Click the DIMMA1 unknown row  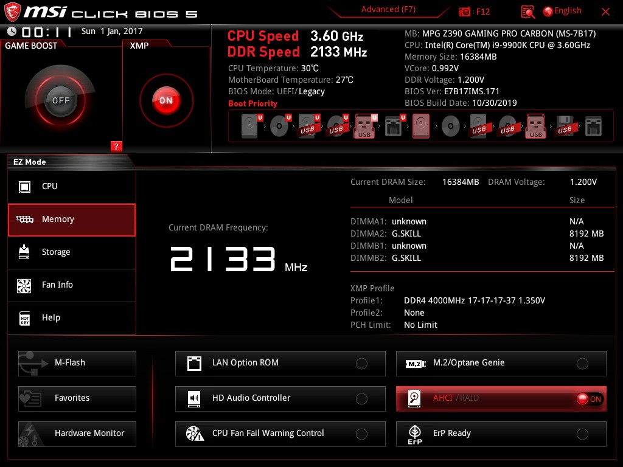[x=477, y=221]
